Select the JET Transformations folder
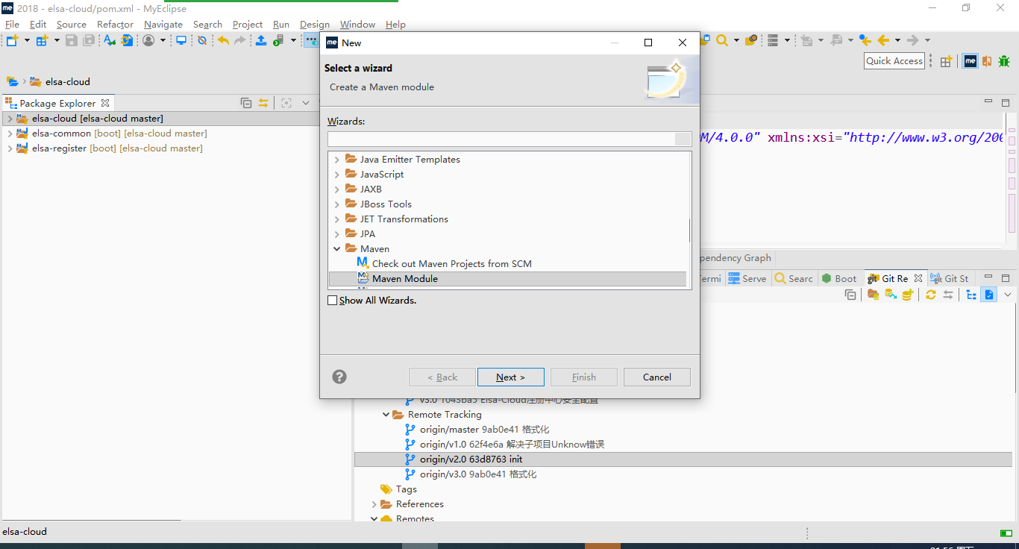 404,219
